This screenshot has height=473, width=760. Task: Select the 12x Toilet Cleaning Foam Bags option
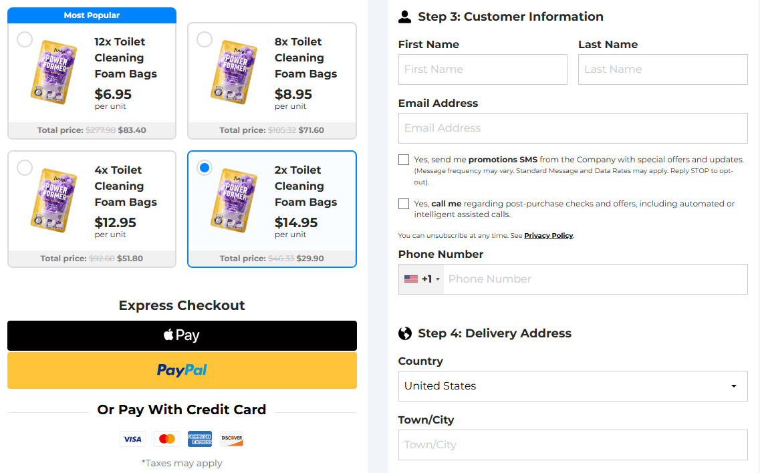25,39
